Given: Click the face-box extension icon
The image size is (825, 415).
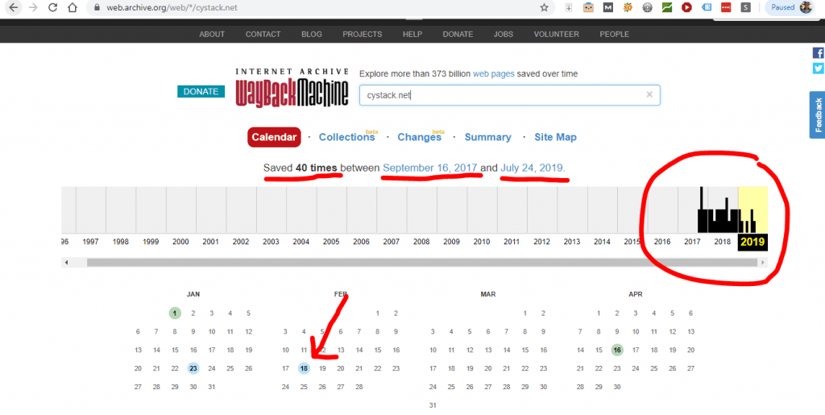Looking at the screenshot, I should coord(588,8).
